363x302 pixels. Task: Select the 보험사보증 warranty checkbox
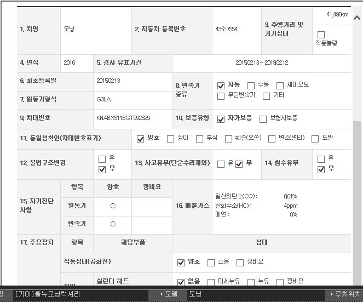[x=263, y=119]
